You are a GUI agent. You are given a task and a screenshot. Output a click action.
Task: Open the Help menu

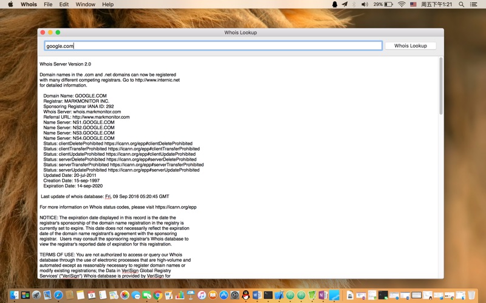(x=108, y=4)
